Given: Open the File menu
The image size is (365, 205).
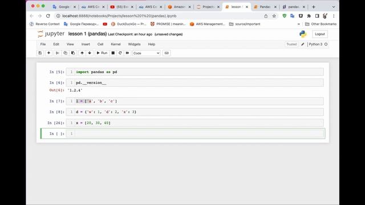Looking at the screenshot, I should pos(43,44).
